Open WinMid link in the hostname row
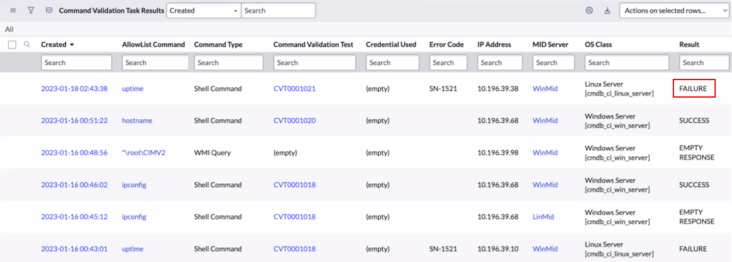Screen dimensions: 732x262 545,121
